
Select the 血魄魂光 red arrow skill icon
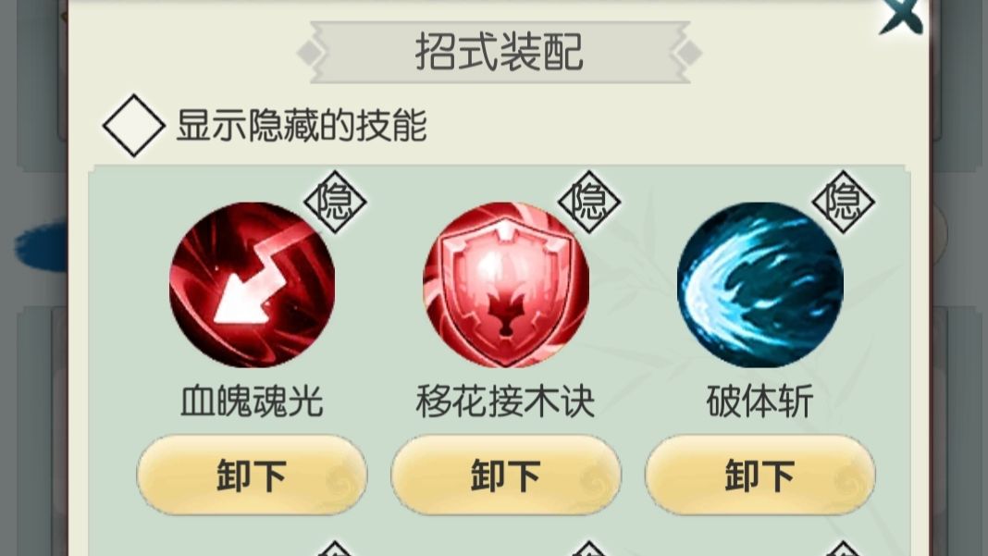click(x=252, y=285)
